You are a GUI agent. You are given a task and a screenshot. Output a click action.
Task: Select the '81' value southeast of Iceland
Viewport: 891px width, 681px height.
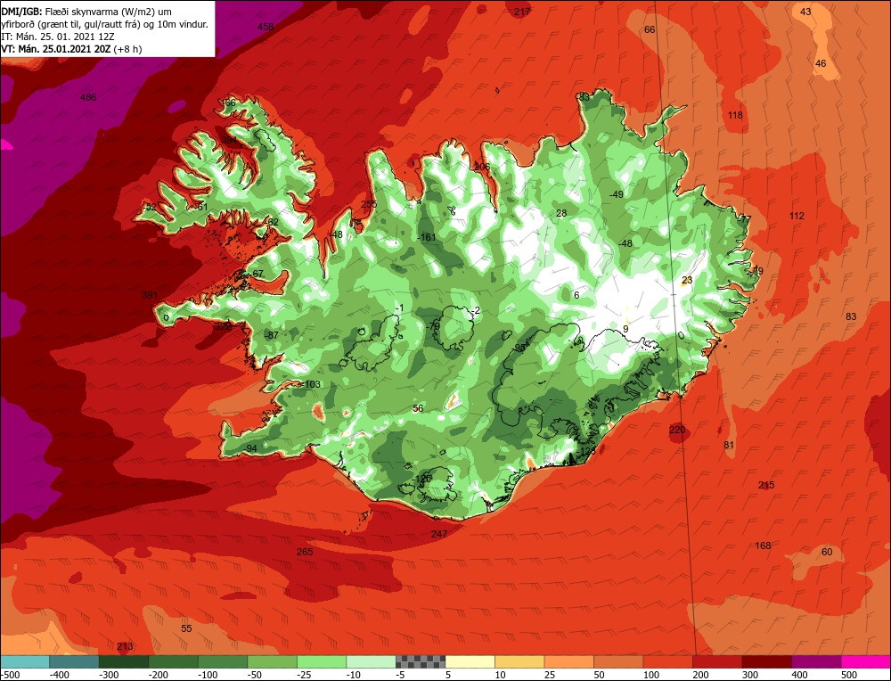coord(729,445)
